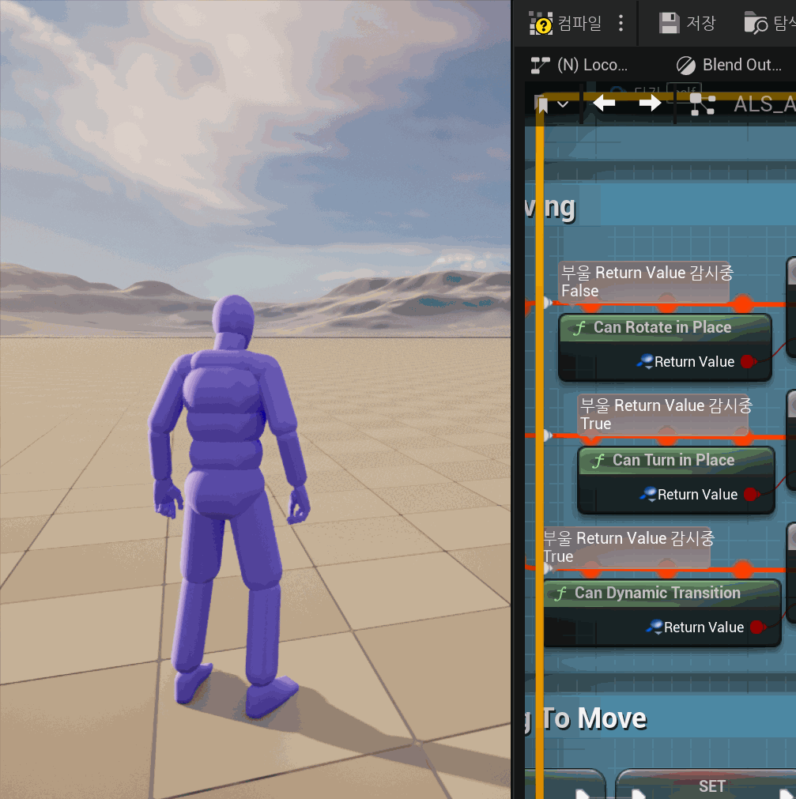Click the 저장 (Save) button
The width and height of the screenshot is (796, 799).
(x=688, y=24)
